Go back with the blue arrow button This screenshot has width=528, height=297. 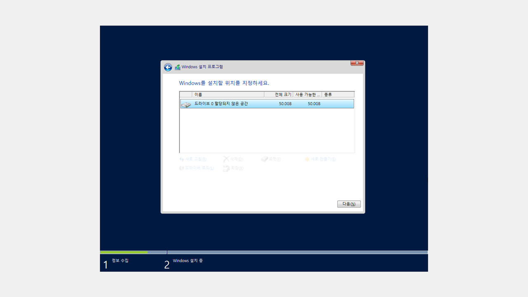tap(168, 67)
